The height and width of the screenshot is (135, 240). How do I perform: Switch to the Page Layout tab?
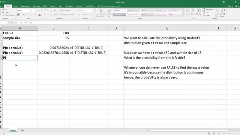pos(25,6)
